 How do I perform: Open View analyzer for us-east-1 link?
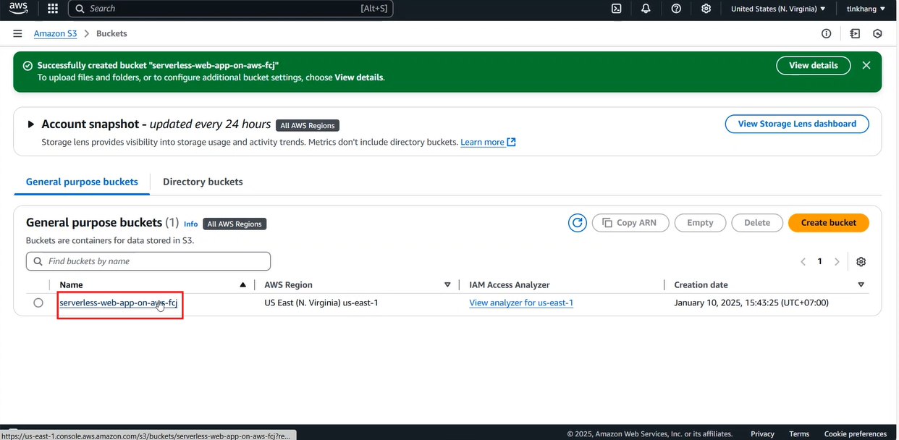tap(521, 303)
